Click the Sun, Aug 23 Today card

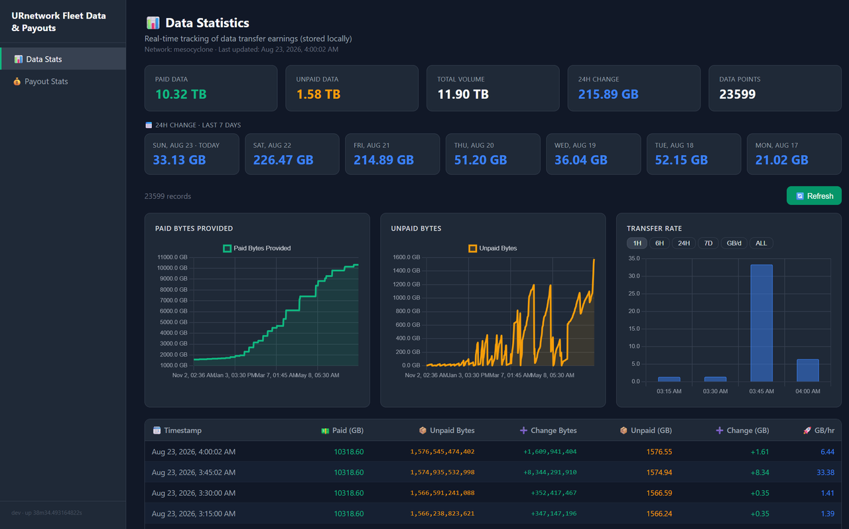click(x=192, y=154)
